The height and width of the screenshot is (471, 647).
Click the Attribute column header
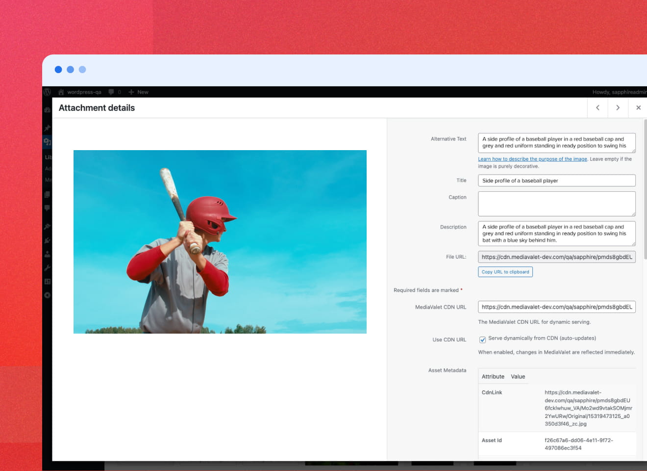(493, 377)
